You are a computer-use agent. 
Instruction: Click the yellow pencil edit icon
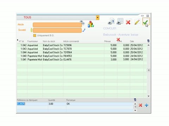(137, 22)
